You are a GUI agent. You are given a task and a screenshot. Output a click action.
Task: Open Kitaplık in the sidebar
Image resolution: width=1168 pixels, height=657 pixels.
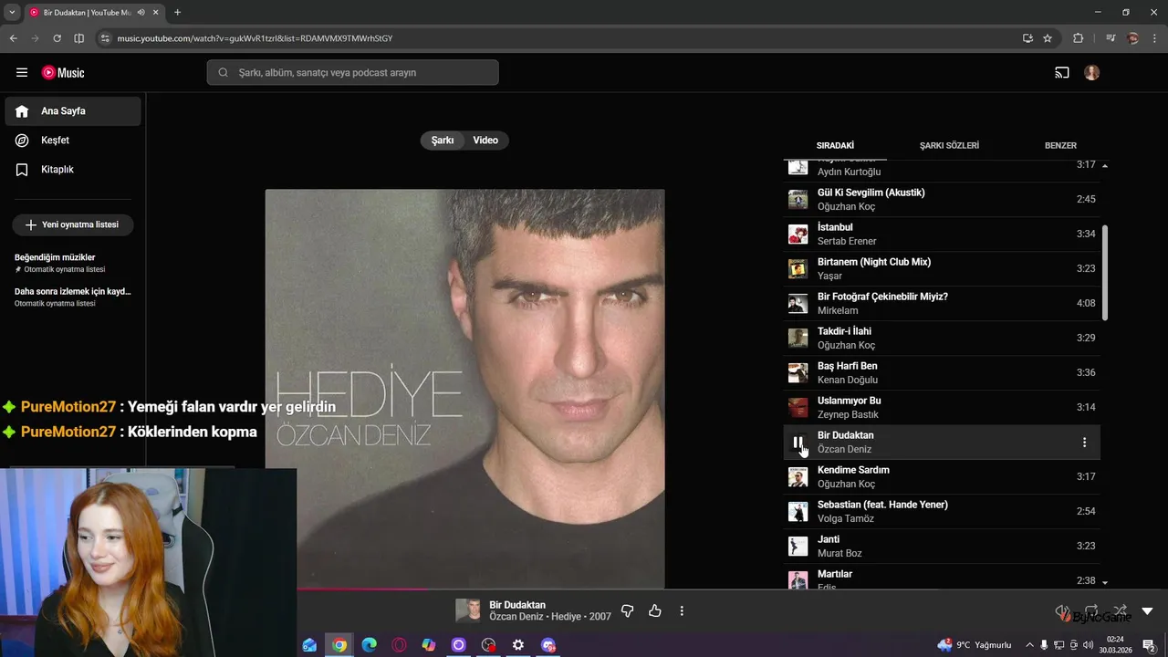(73, 170)
